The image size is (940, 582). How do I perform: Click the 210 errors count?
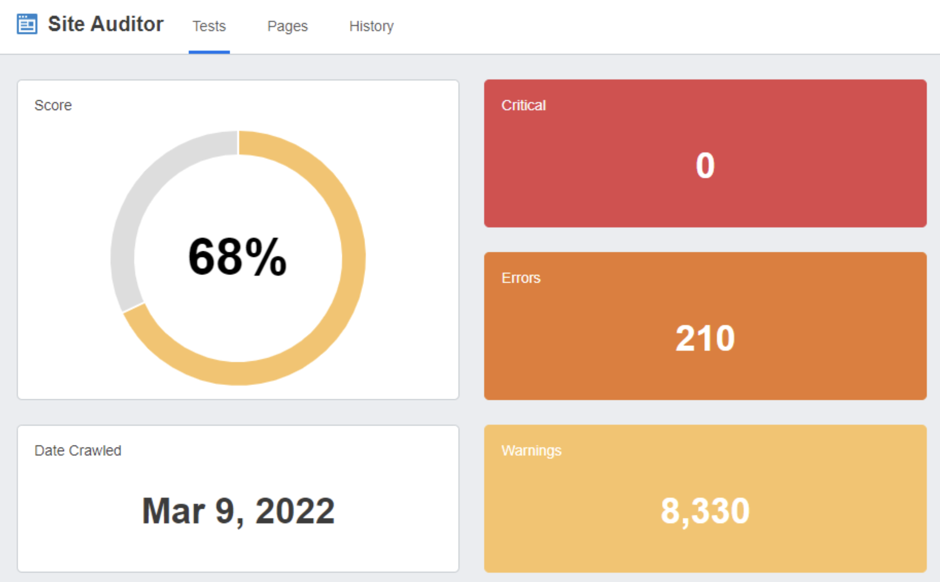(705, 338)
